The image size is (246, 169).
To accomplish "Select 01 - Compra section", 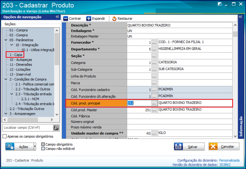I will coord(18,30).
